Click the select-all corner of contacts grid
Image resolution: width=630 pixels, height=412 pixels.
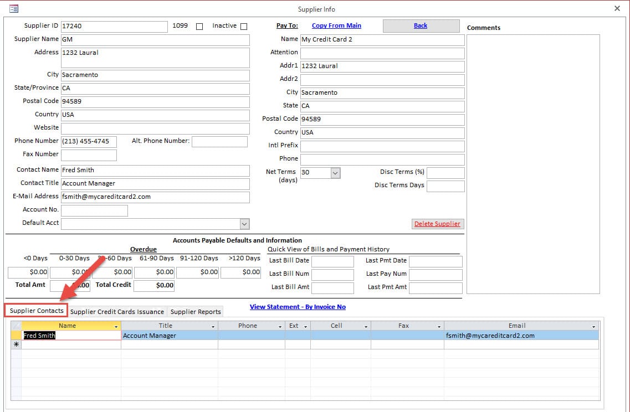(x=16, y=326)
